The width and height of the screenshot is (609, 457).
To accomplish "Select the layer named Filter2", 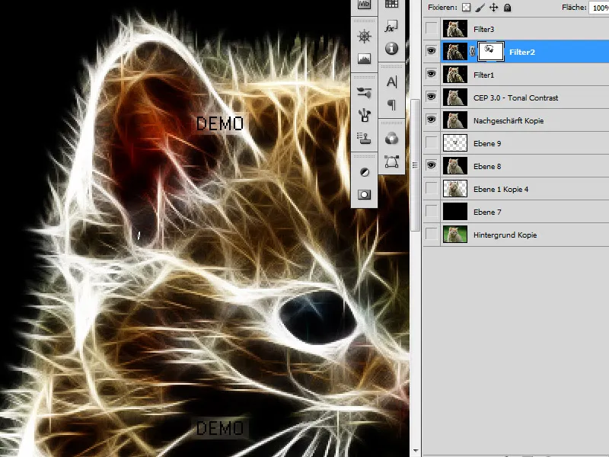I will tap(522, 52).
